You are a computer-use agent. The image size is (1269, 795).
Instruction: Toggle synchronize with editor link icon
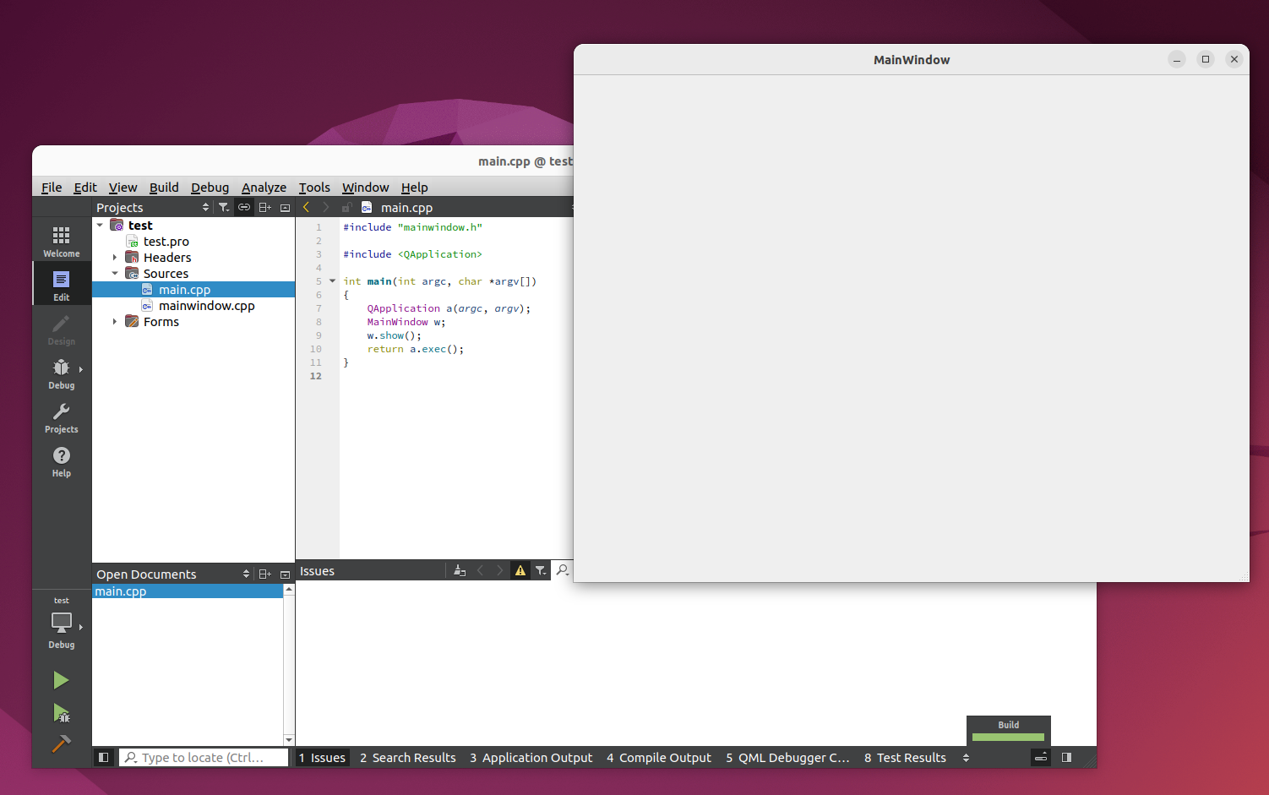(x=243, y=207)
